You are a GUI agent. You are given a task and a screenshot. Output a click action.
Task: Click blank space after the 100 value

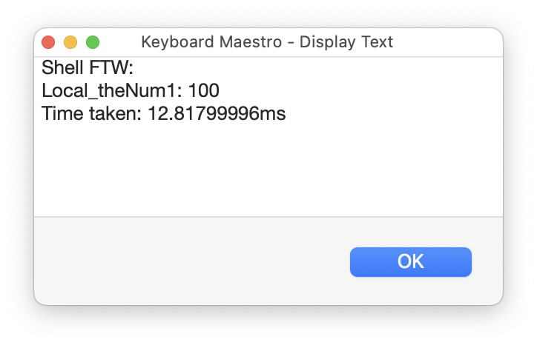coord(334,91)
